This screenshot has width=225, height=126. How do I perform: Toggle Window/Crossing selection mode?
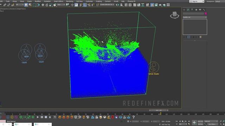[x=38, y=5]
